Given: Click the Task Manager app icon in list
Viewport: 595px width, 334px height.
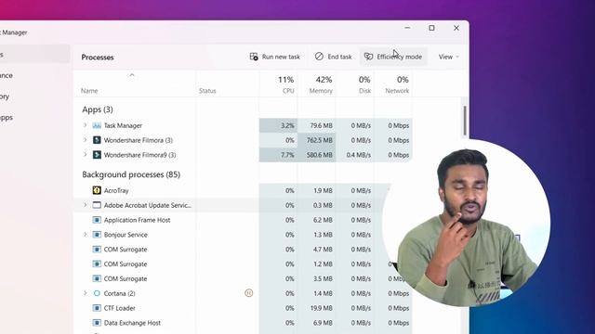Looking at the screenshot, I should pyautogui.click(x=97, y=125).
